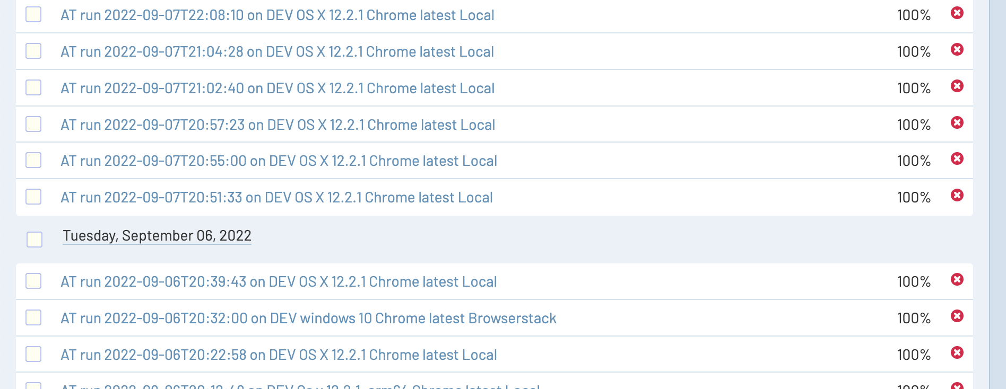Tick the Tuesday, September 06 group checkbox
This screenshot has width=1006, height=389.
point(34,240)
